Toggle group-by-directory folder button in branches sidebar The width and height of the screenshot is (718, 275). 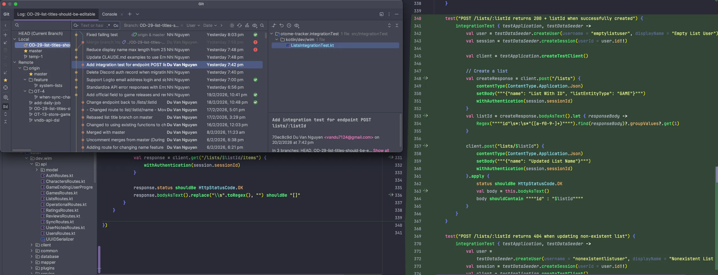coord(5,107)
